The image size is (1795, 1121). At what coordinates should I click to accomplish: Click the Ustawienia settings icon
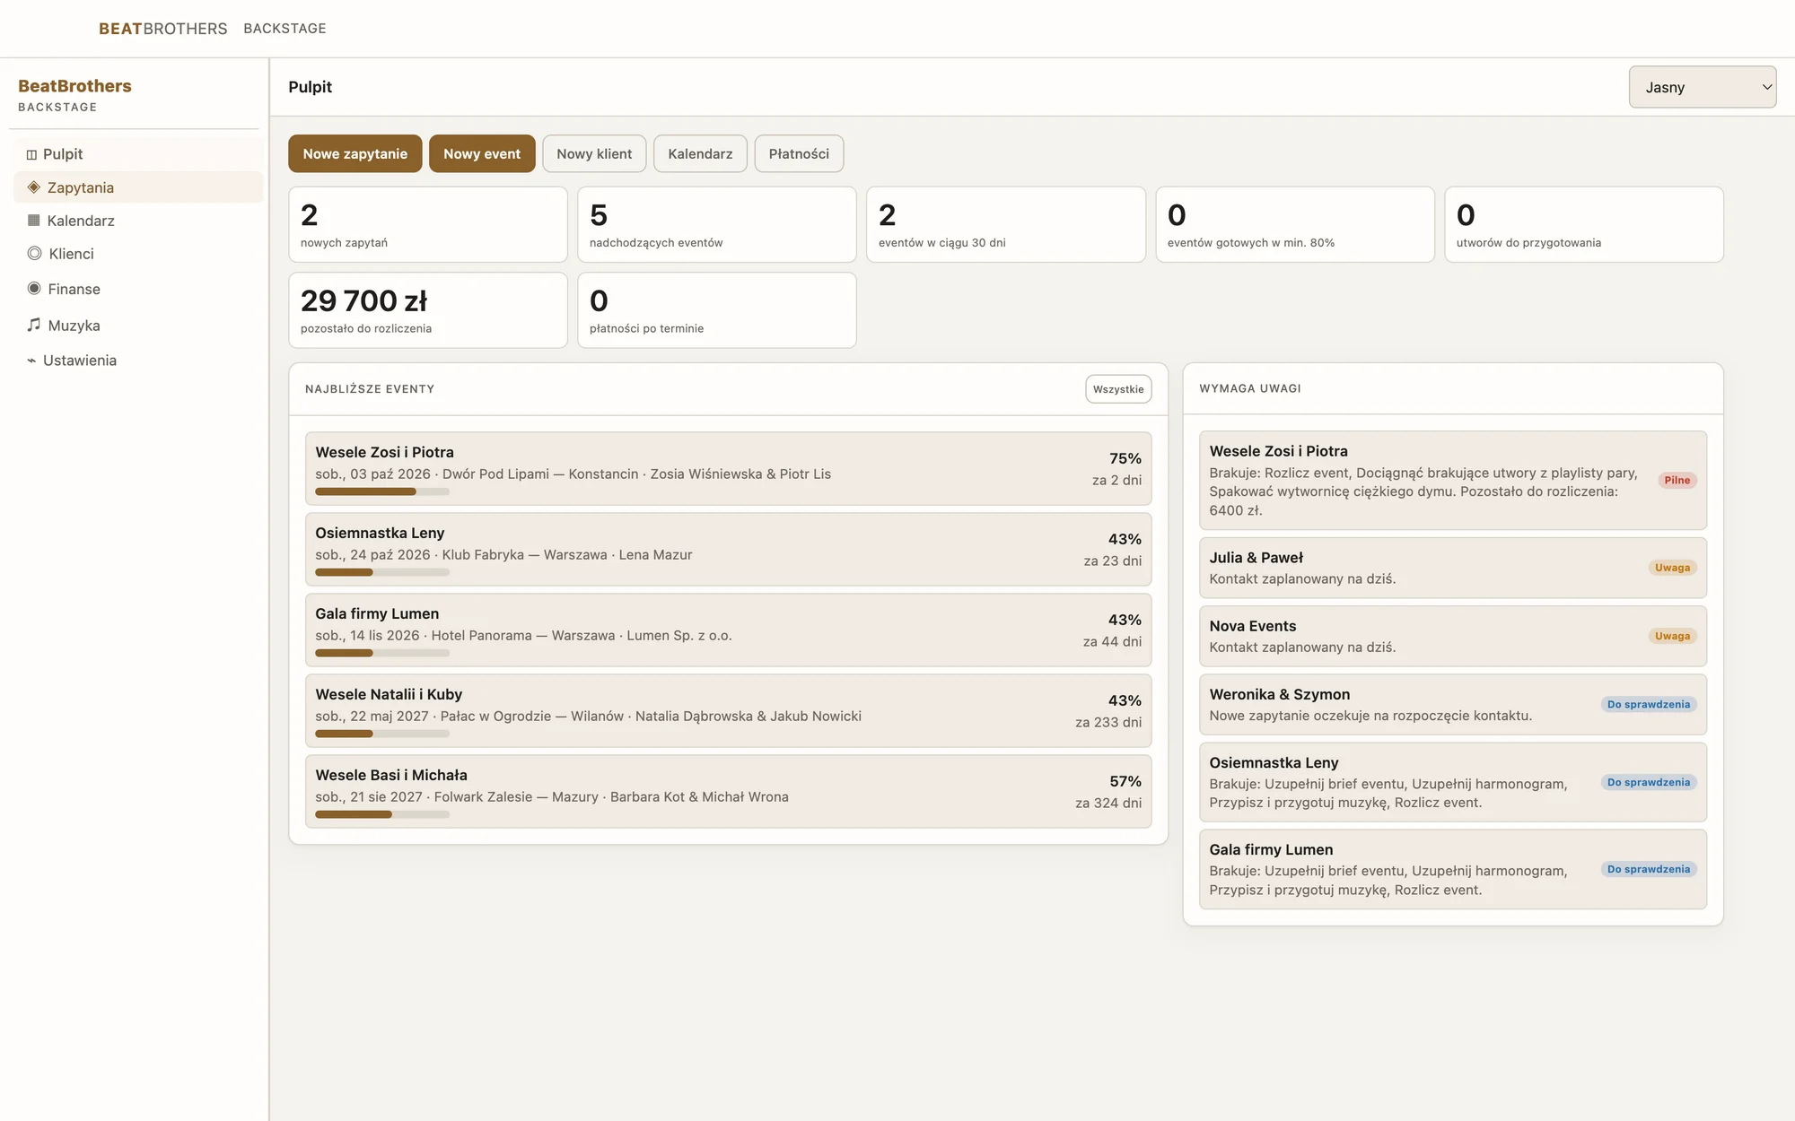pos(31,361)
